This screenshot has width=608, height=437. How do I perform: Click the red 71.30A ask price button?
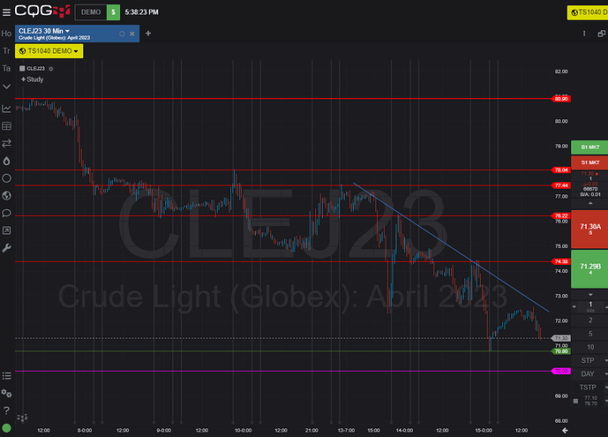coord(589,229)
